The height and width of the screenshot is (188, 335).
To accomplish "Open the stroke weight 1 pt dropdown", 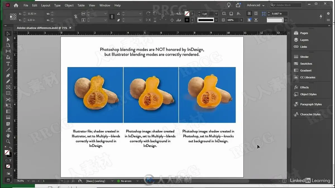I will (x=216, y=14).
